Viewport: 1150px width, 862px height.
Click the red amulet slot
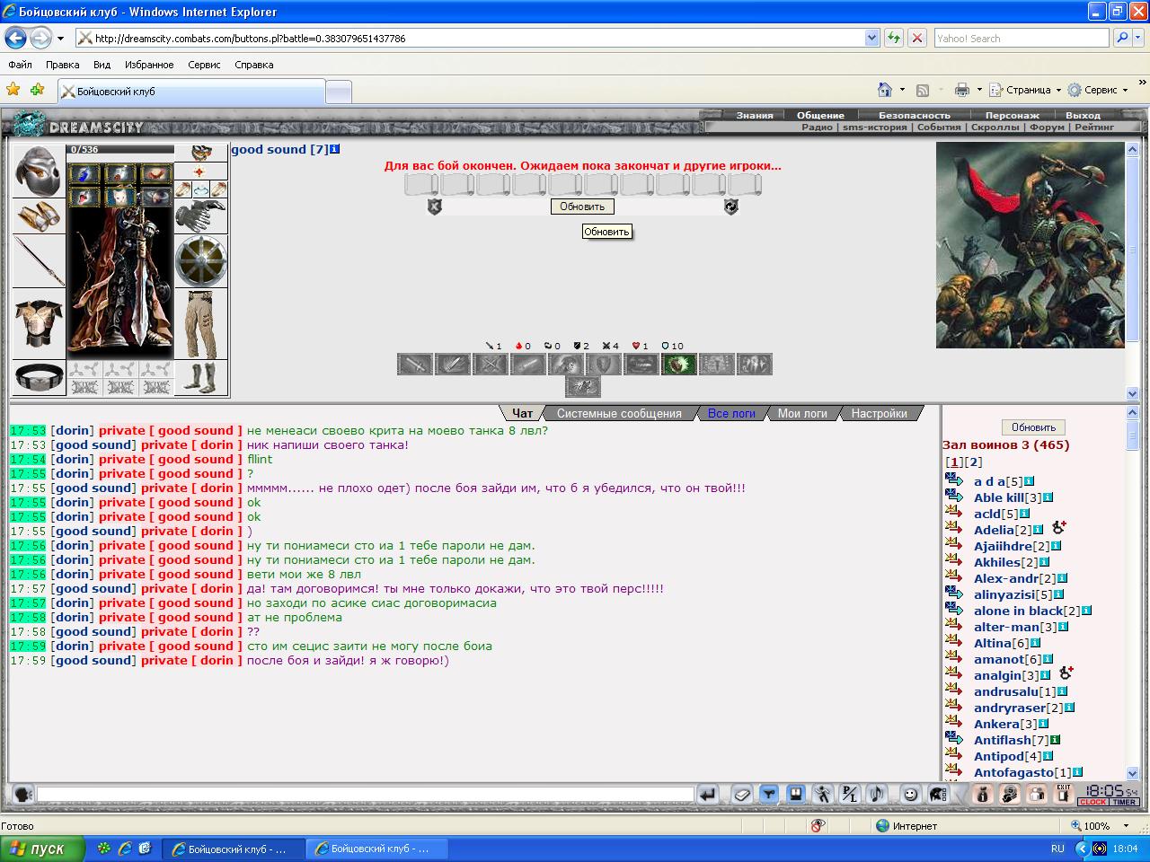tap(200, 172)
